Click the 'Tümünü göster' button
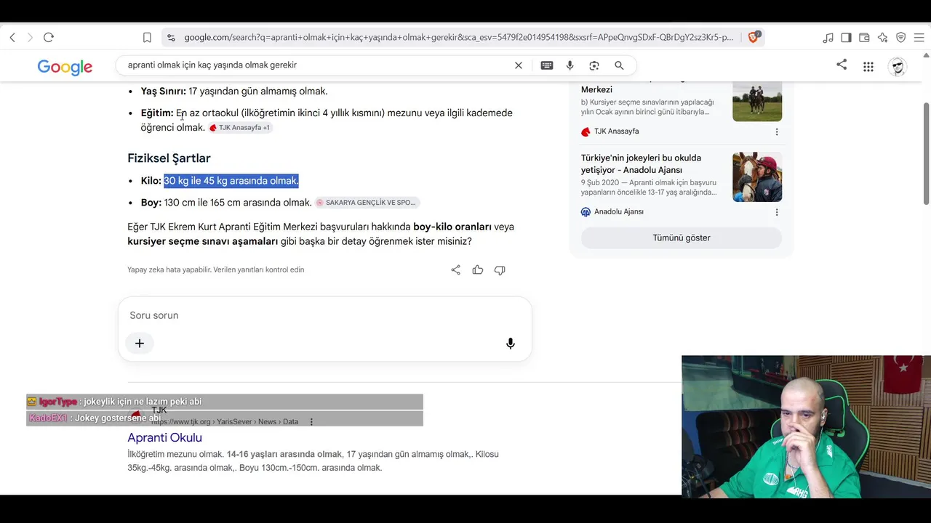 tap(682, 238)
